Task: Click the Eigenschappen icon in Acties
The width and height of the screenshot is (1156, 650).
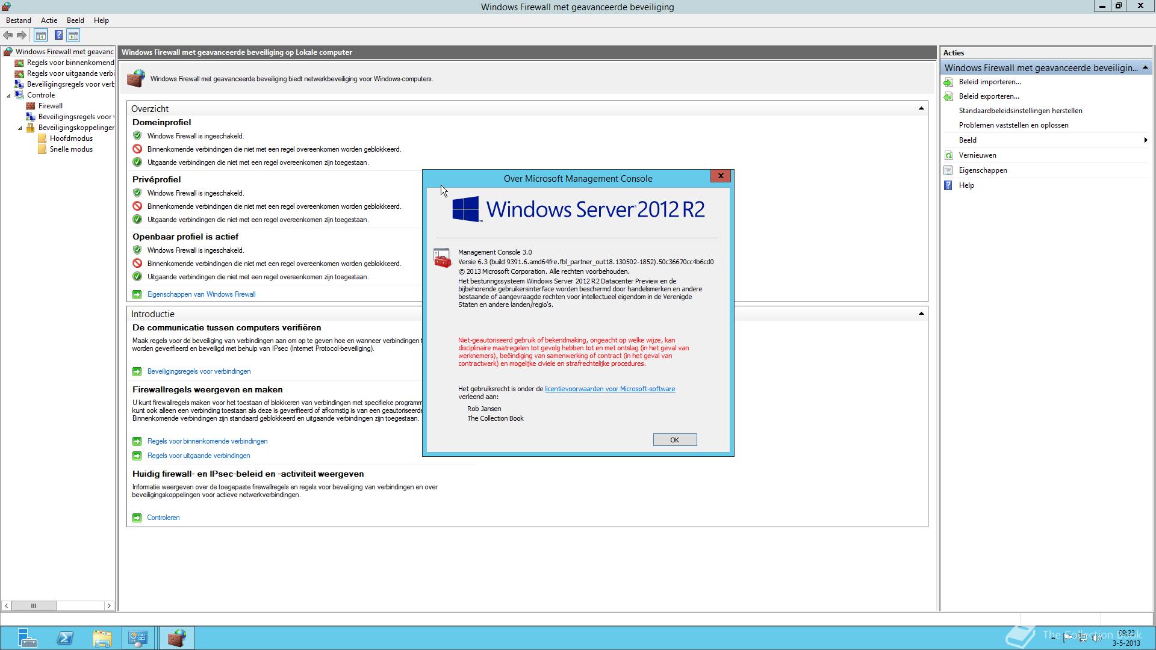Action: pyautogui.click(x=949, y=170)
